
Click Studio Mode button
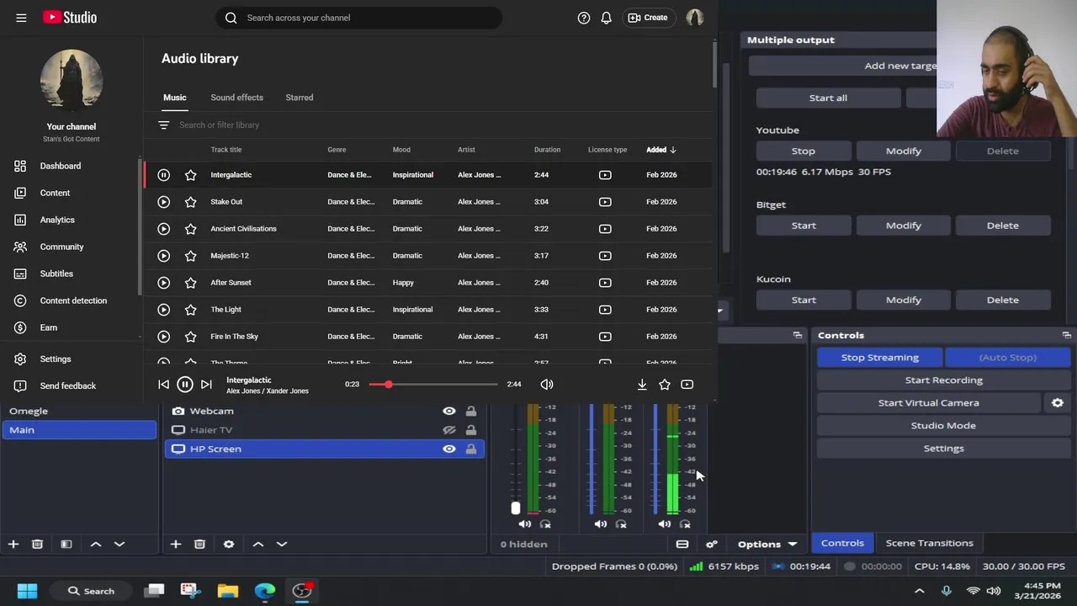click(x=944, y=426)
